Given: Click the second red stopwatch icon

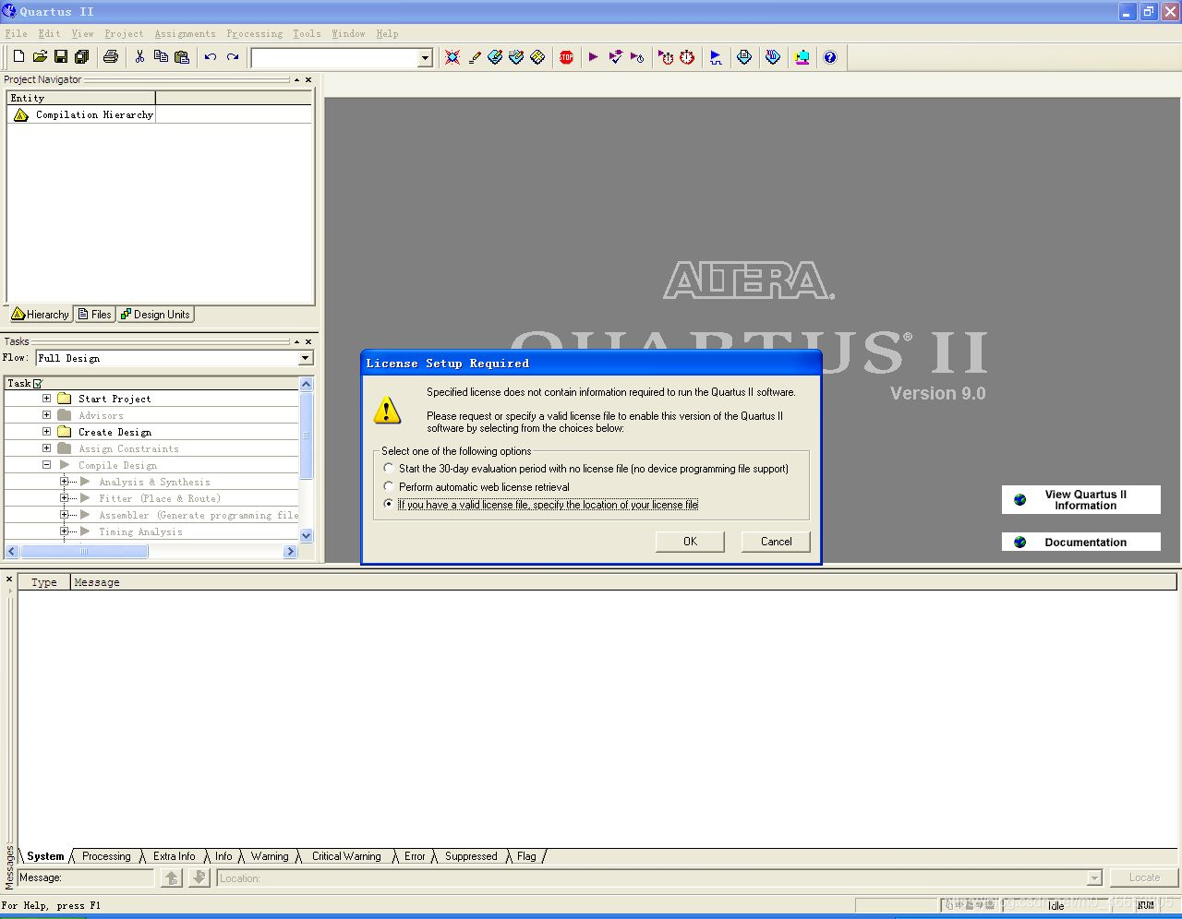Looking at the screenshot, I should 687,57.
